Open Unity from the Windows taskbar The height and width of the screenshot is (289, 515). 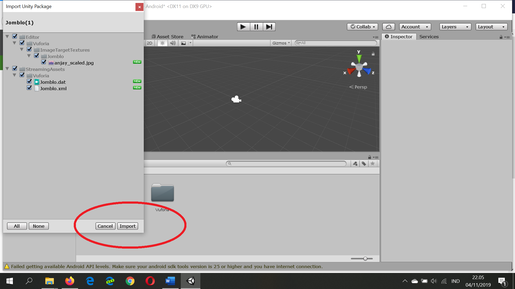tap(190, 281)
